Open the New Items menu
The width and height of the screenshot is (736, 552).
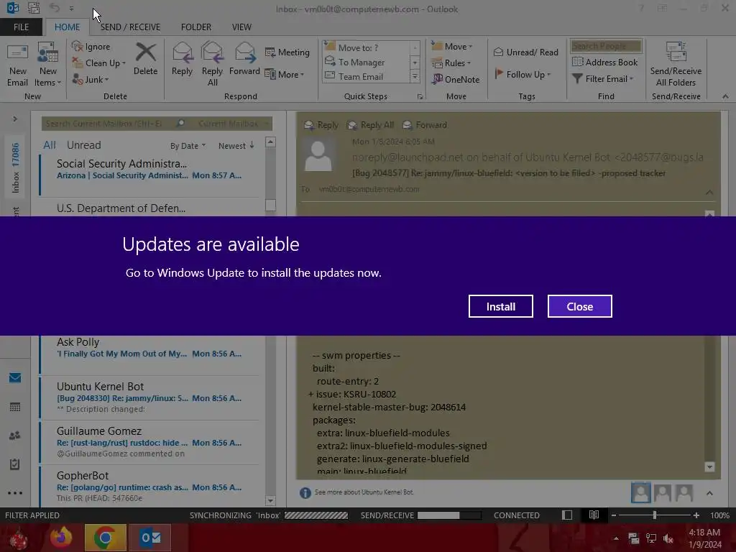click(x=48, y=65)
